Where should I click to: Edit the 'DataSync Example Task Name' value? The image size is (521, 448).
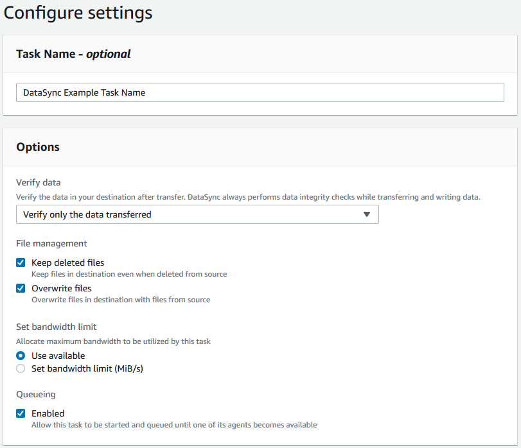pyautogui.click(x=84, y=92)
